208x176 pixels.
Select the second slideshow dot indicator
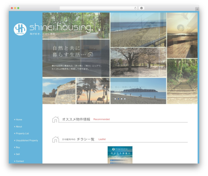click(x=118, y=99)
